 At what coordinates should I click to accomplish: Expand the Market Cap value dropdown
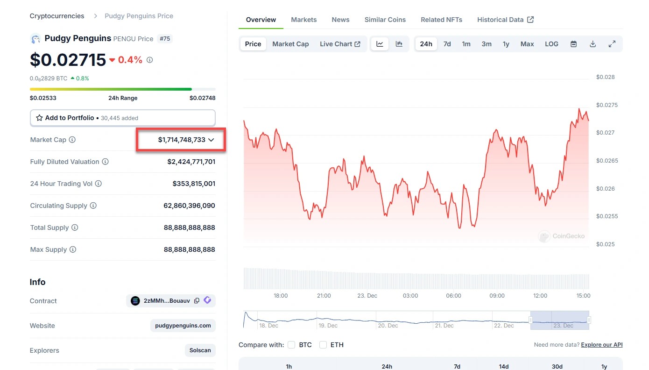[211, 140]
